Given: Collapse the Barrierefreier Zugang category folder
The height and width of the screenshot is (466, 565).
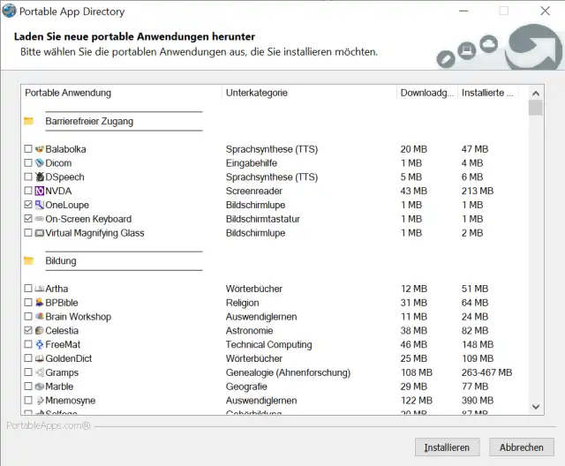Looking at the screenshot, I should point(28,121).
